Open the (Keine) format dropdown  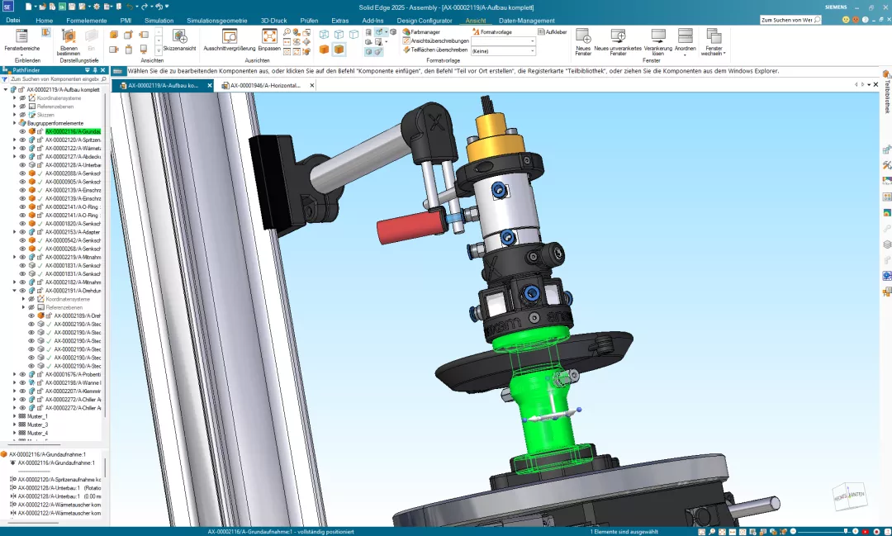click(x=504, y=50)
